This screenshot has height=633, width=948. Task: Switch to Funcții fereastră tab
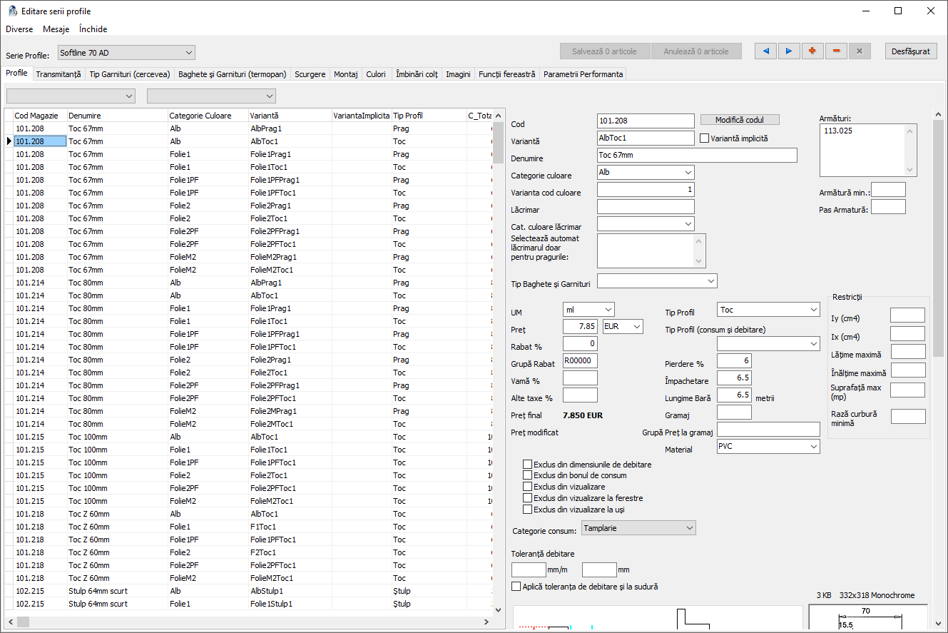(x=507, y=74)
